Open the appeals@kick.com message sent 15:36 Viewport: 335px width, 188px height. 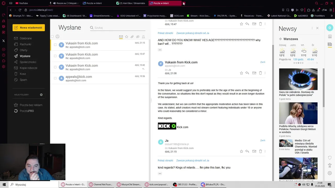click(x=100, y=78)
